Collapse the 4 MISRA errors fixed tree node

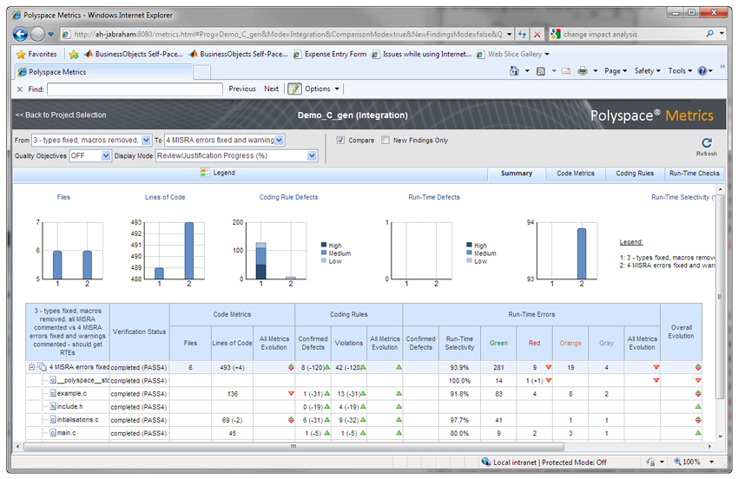31,367
